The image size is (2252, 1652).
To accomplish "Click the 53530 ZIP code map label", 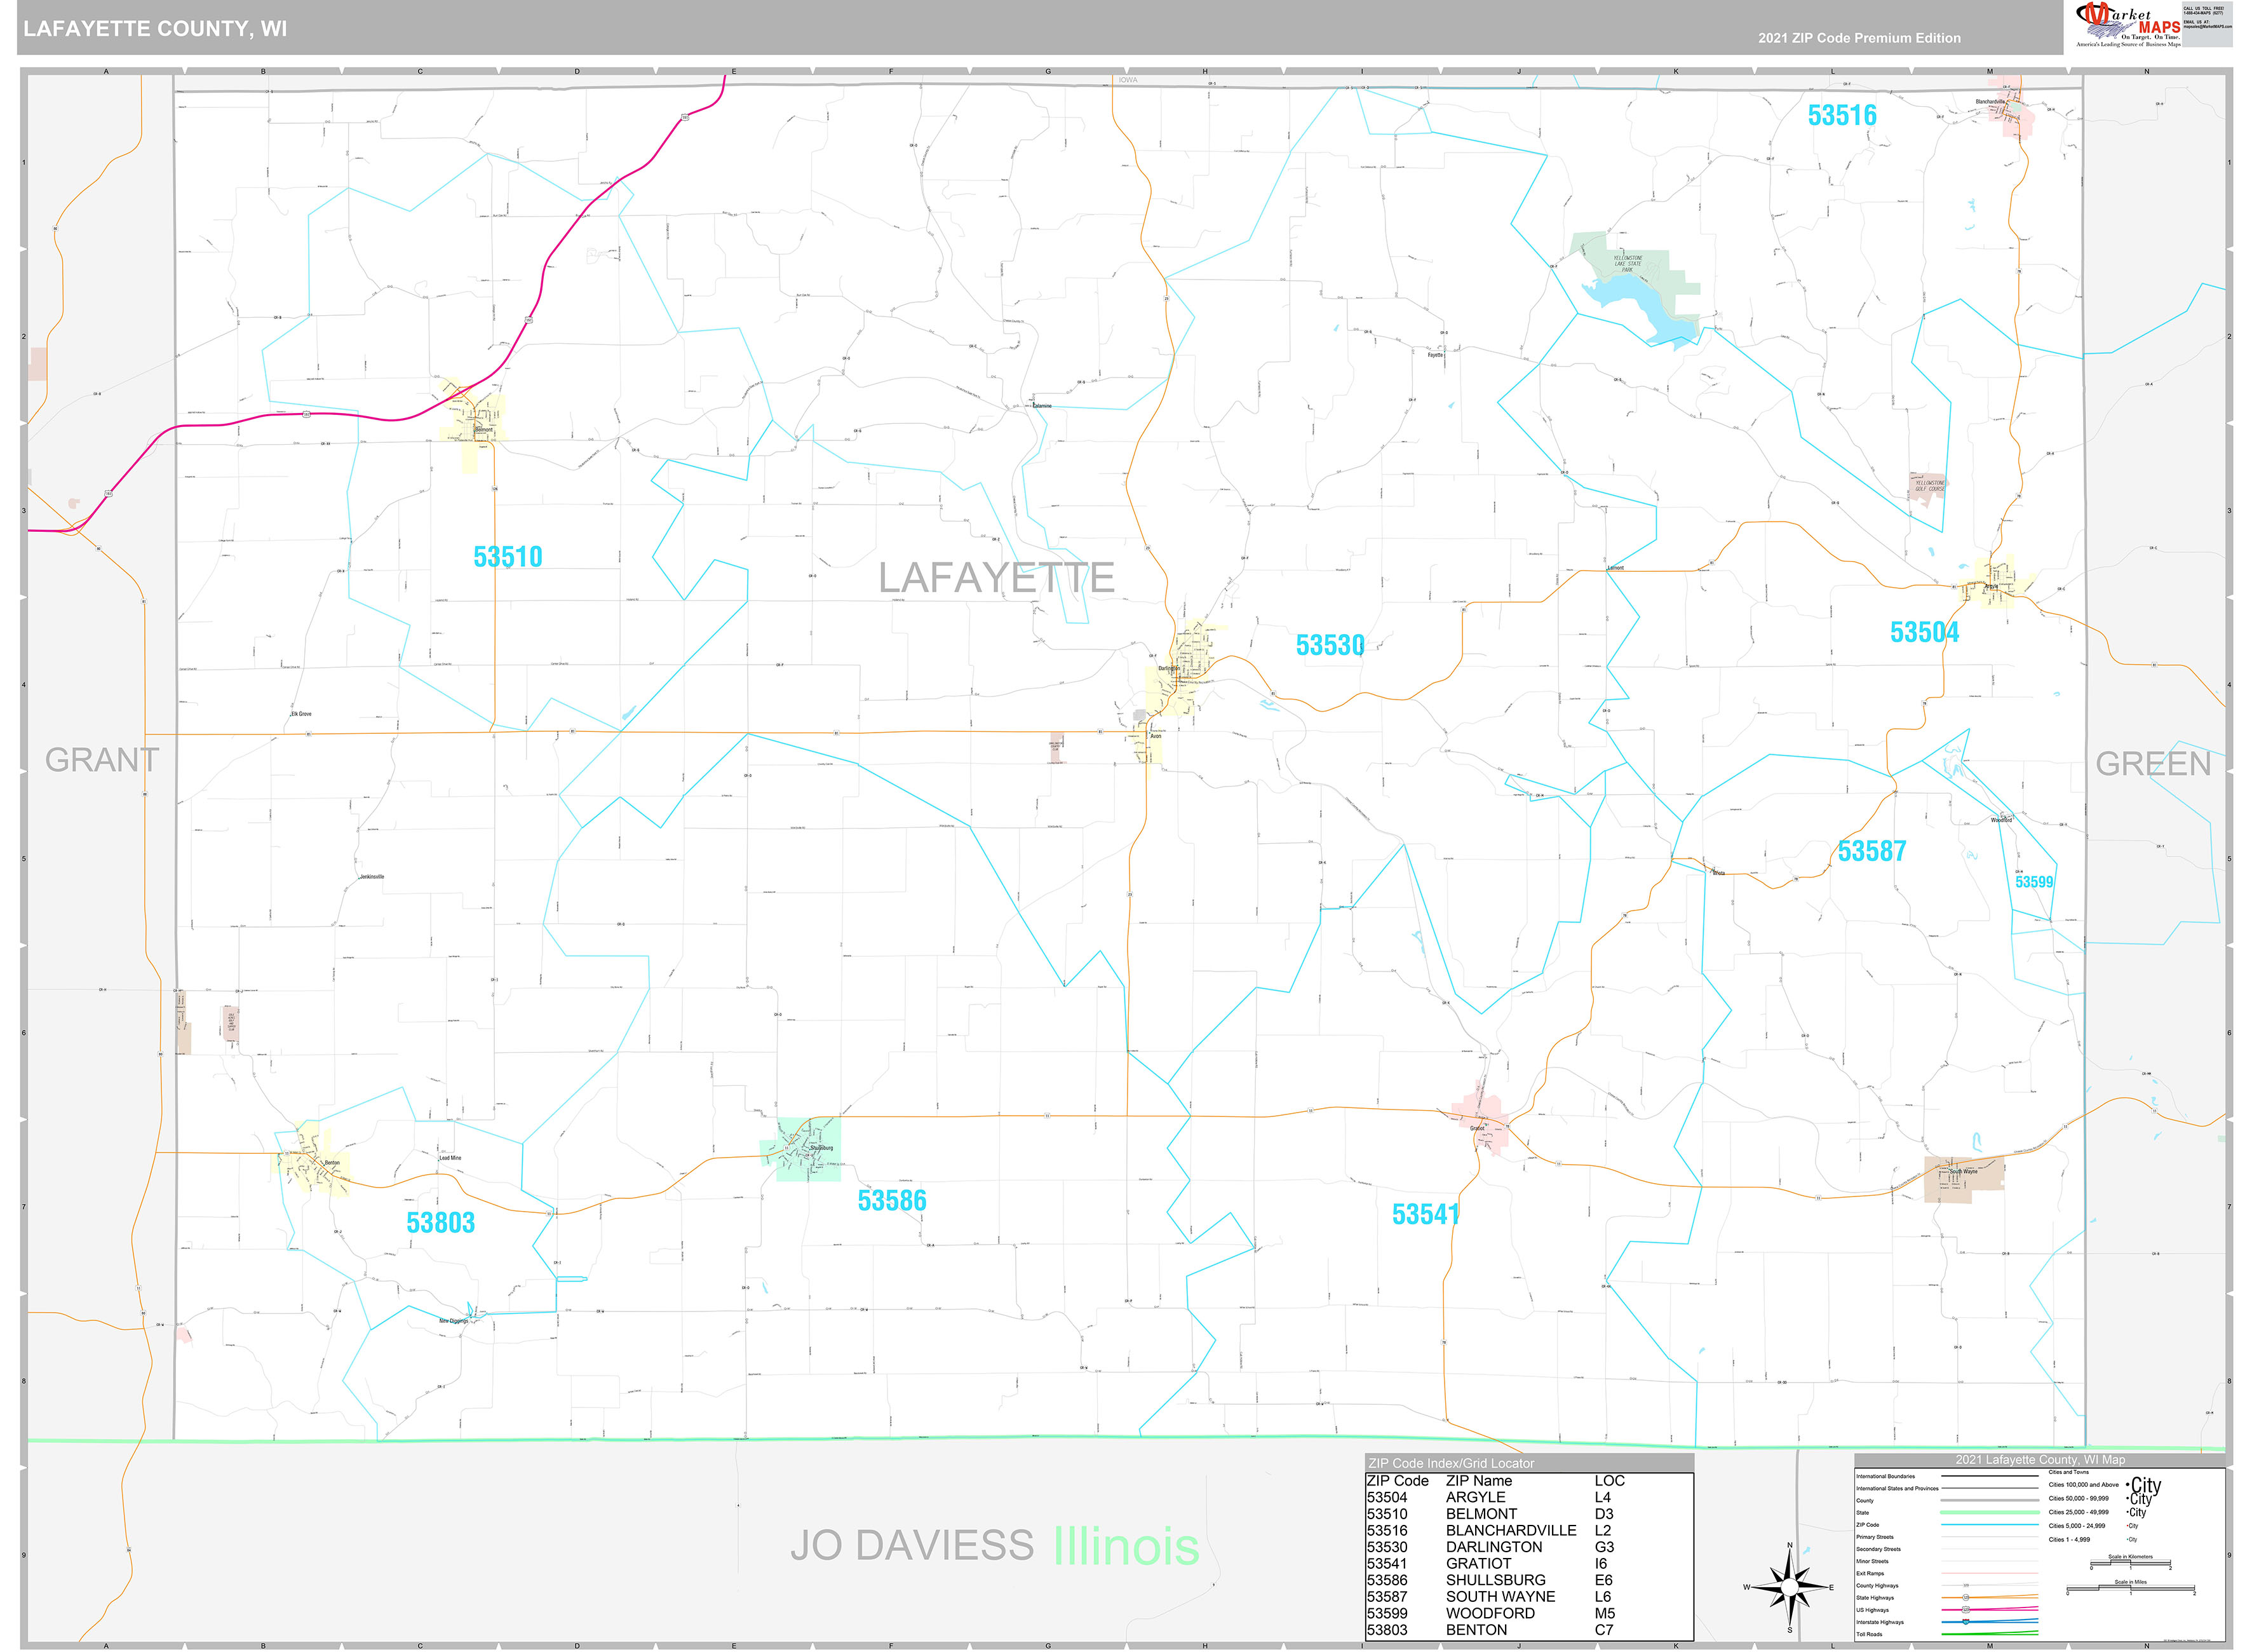I will click(1330, 646).
